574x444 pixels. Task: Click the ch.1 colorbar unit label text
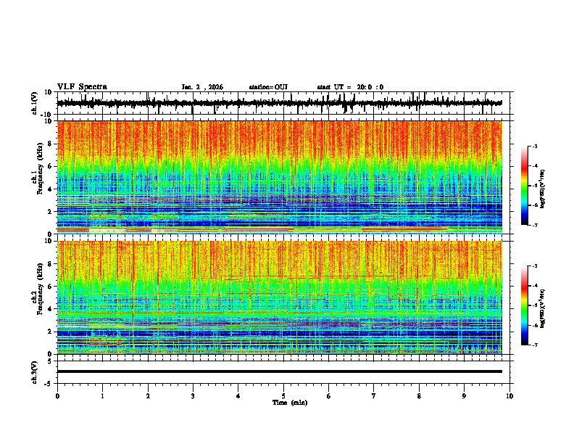click(x=543, y=189)
